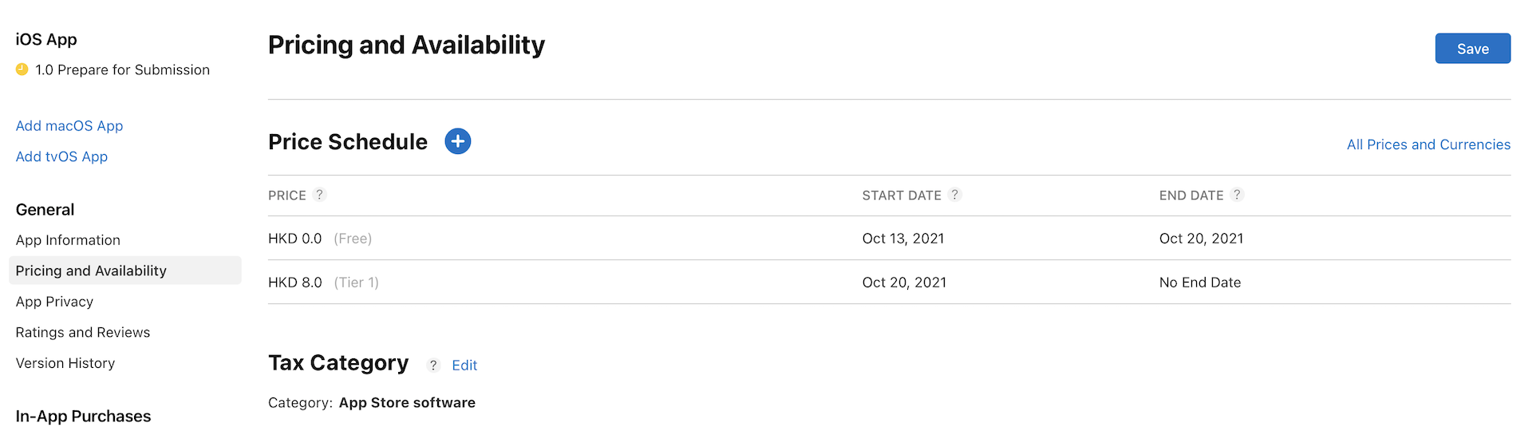1532x435 pixels.
Task: Click the No End Date value
Action: pyautogui.click(x=1199, y=283)
